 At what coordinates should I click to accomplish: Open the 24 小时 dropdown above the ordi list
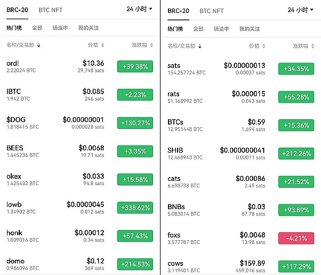(140, 9)
